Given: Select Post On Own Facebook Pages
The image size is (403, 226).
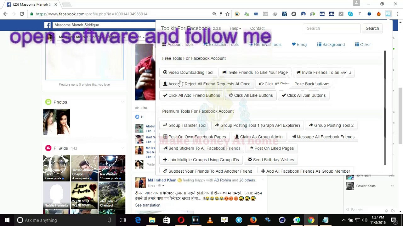Looking at the screenshot, I should pos(195,137).
